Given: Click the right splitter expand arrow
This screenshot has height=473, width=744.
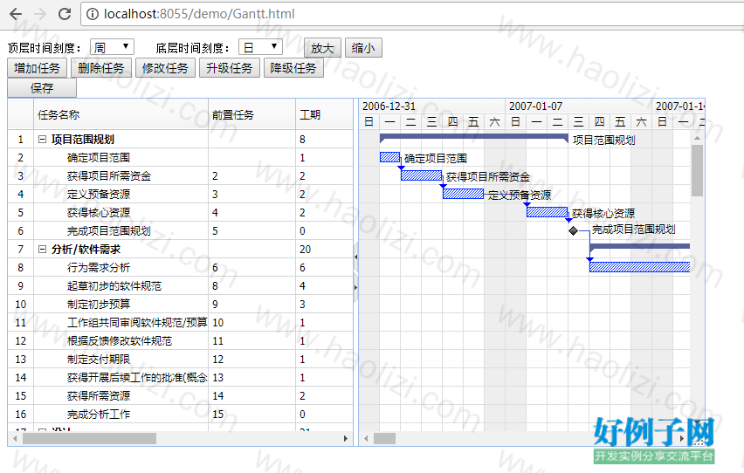Looking at the screenshot, I should pos(356,287).
